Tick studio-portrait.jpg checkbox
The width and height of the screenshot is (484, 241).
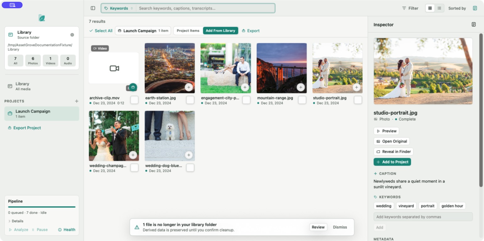click(x=358, y=100)
